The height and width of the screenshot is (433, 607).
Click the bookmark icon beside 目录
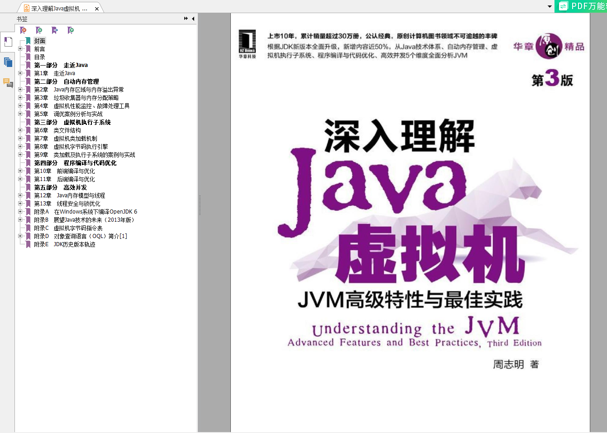click(29, 57)
